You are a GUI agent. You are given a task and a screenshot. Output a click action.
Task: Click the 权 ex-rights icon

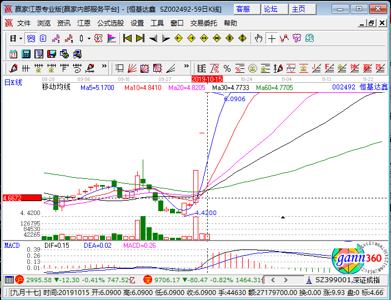point(98,39)
